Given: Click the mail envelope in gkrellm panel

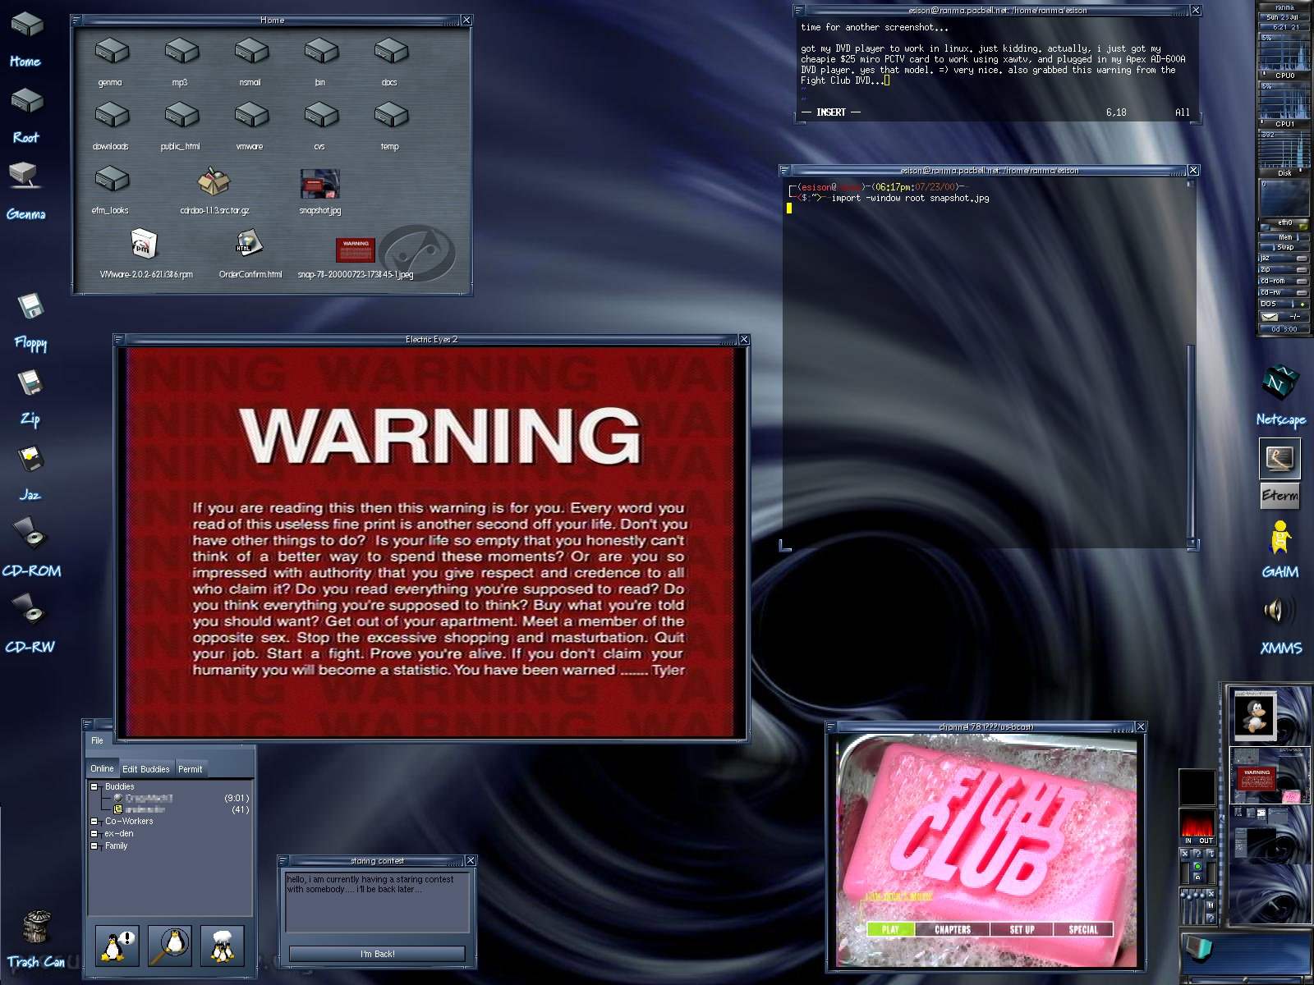Looking at the screenshot, I should point(1270,316).
